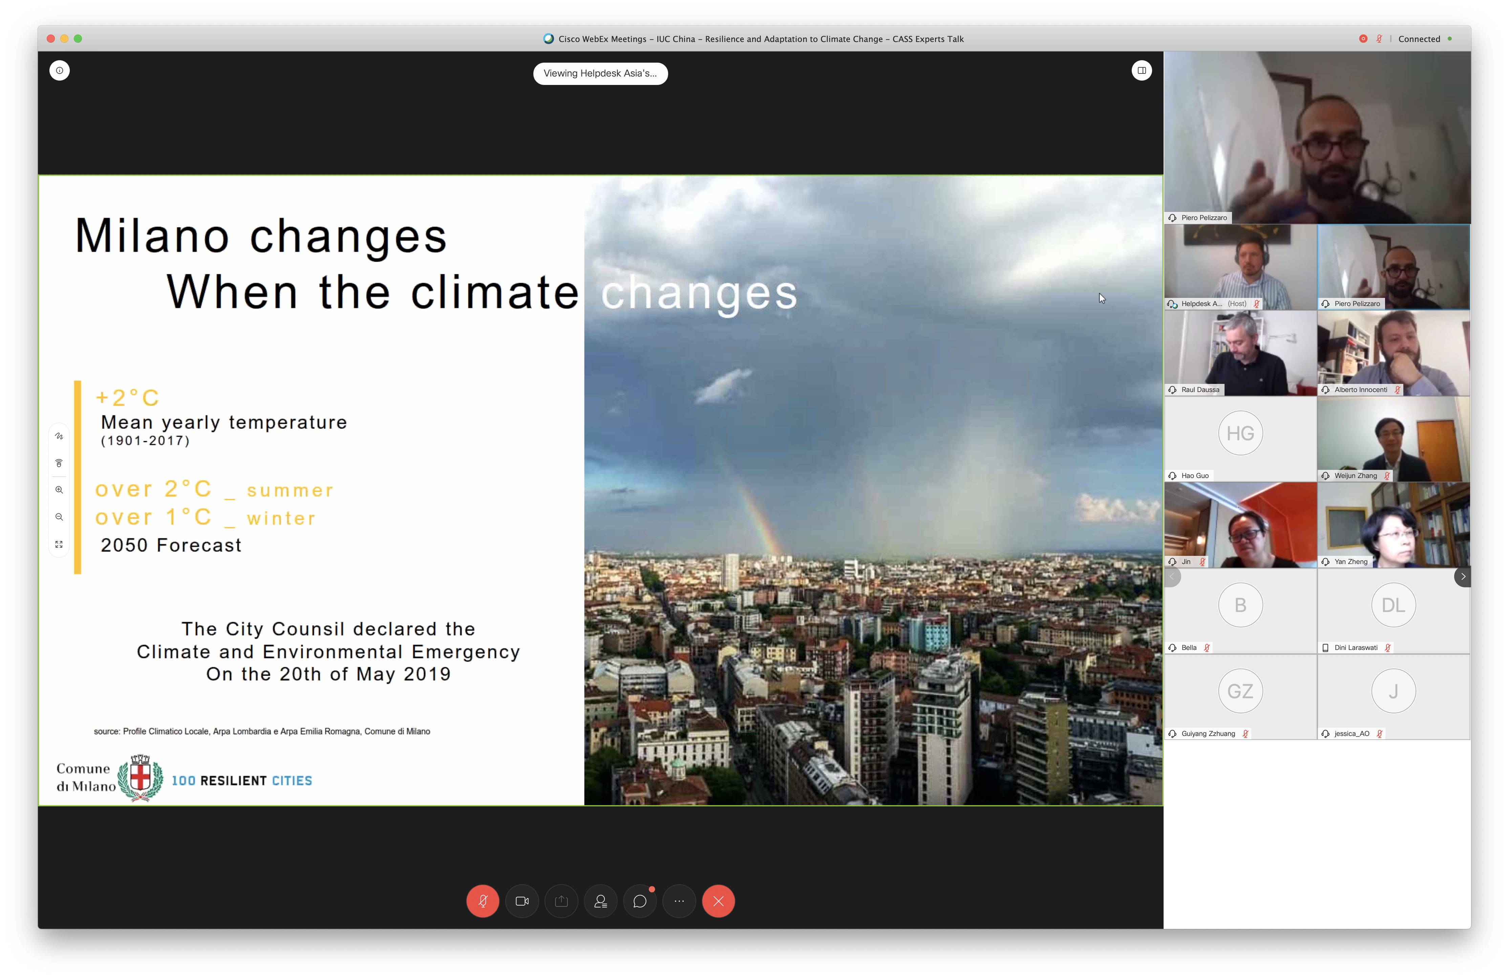1509x979 pixels.
Task: Open more options ellipsis menu
Action: [x=679, y=901]
